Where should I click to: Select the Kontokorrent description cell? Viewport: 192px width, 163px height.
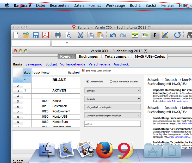[x=65, y=112]
